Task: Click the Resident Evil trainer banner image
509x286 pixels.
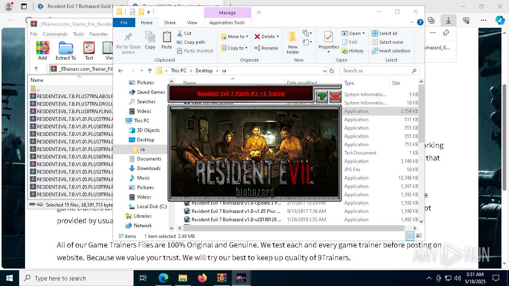Action: 254,153
